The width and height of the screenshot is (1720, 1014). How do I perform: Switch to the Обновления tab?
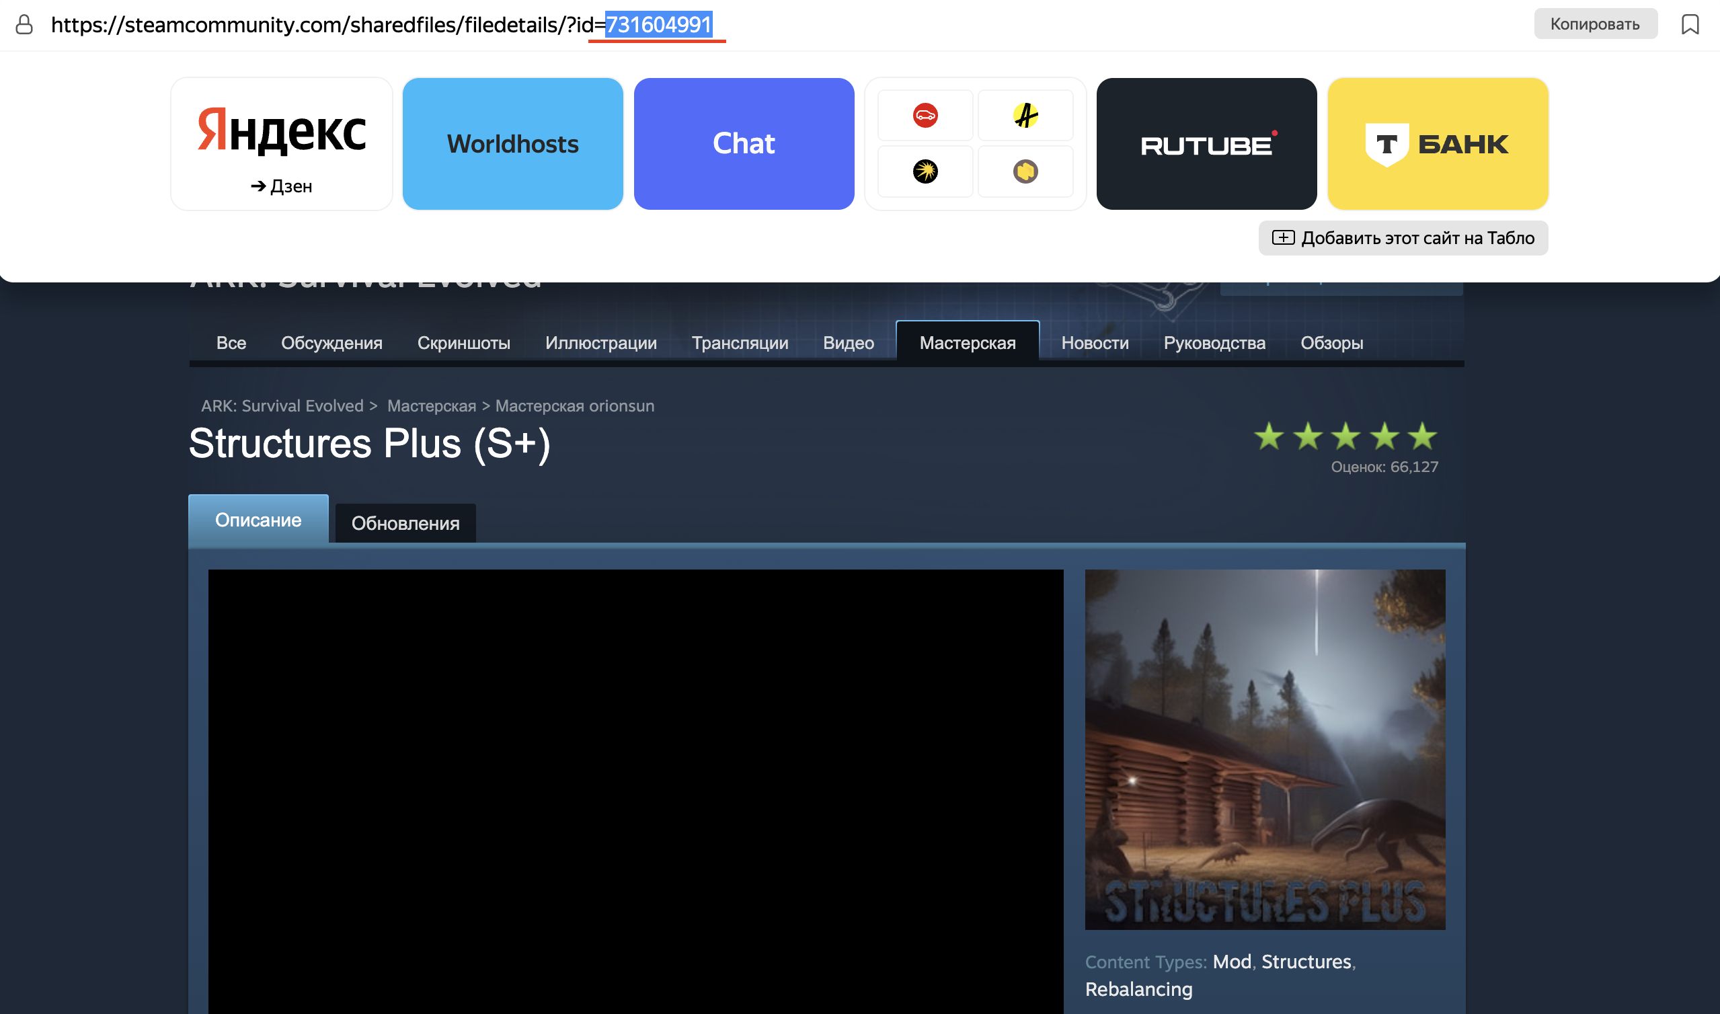point(405,523)
